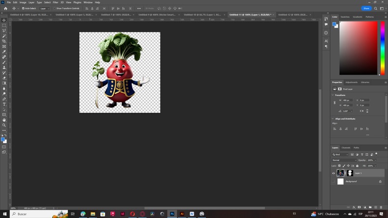Image resolution: width=388 pixels, height=218 pixels.
Task: Open Auto-Select Layer dropdown
Action: (45, 8)
